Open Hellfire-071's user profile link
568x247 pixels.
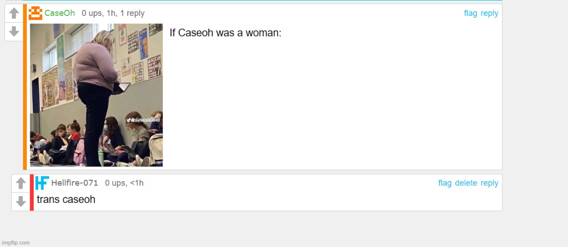pyautogui.click(x=75, y=183)
